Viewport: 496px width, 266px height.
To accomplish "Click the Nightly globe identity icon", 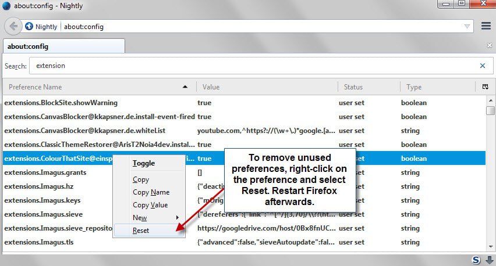I will pyautogui.click(x=29, y=26).
